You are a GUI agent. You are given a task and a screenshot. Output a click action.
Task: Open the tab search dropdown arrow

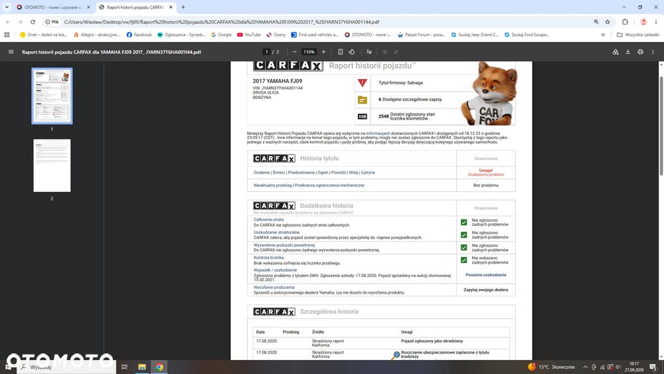7,7
